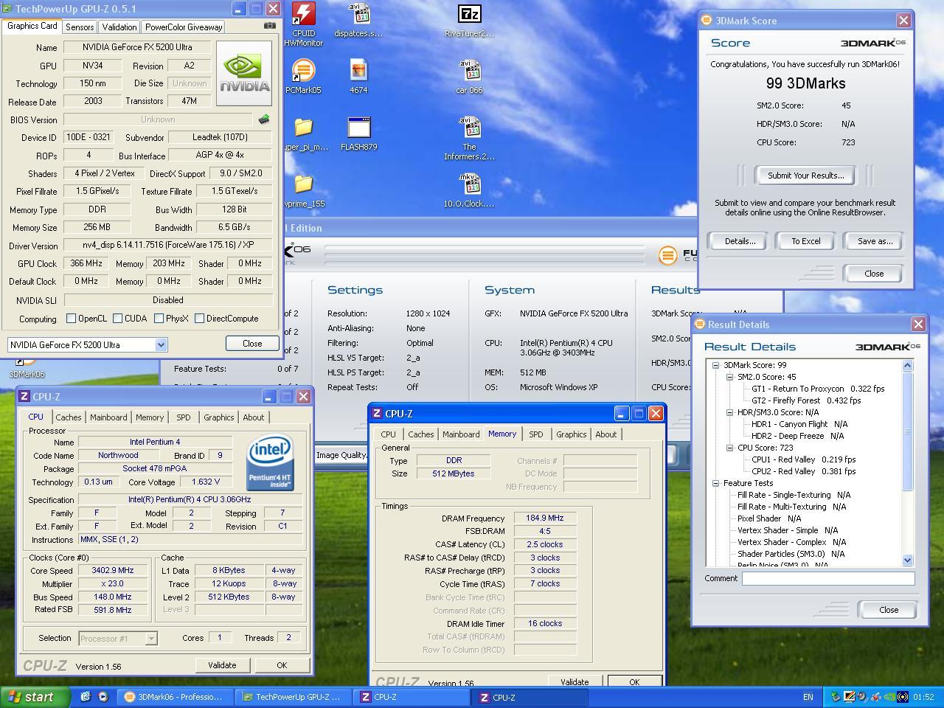944x708 pixels.
Task: Open the 4674 desktop file icon
Action: (358, 71)
